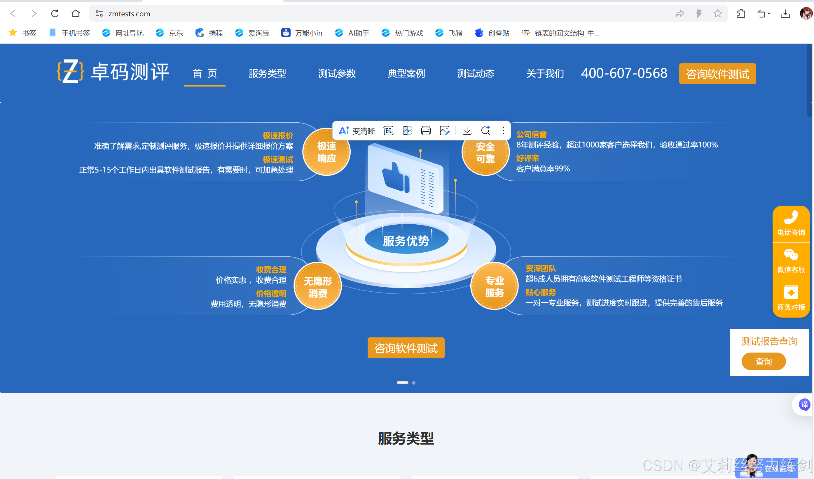Click the AI 变清晰 enhance button

pyautogui.click(x=357, y=131)
